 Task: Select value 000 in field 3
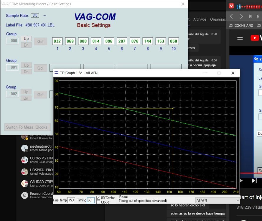pos(83,41)
